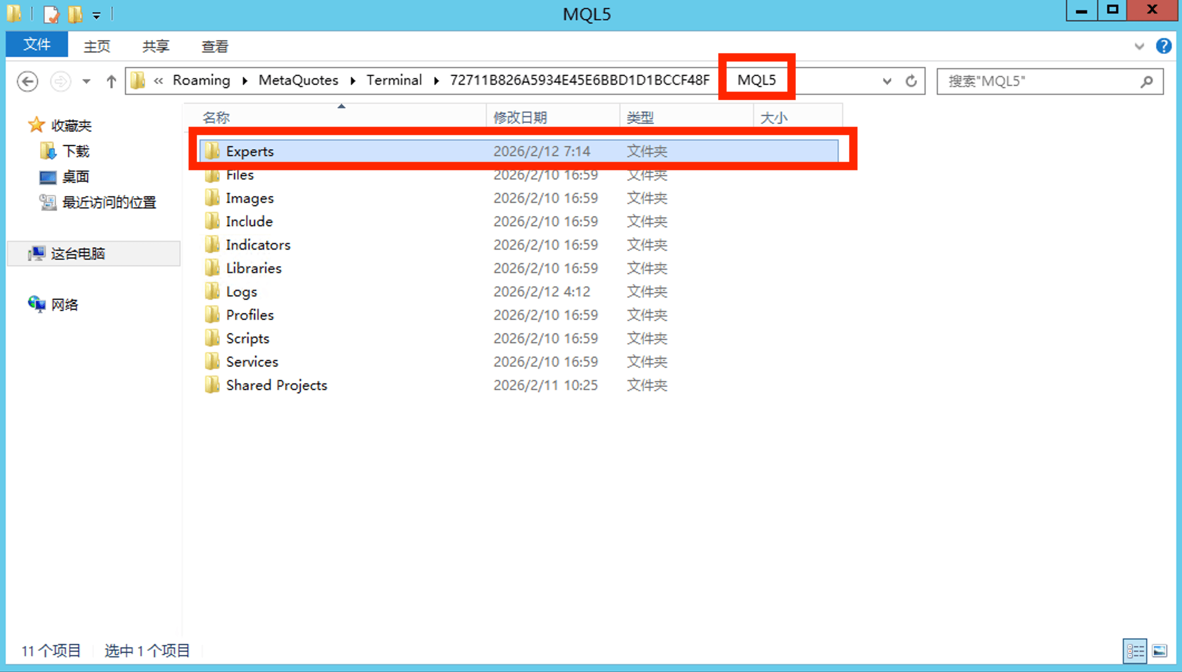Click the New Folder quick access icon
Image resolution: width=1182 pixels, height=672 pixels.
click(75, 14)
